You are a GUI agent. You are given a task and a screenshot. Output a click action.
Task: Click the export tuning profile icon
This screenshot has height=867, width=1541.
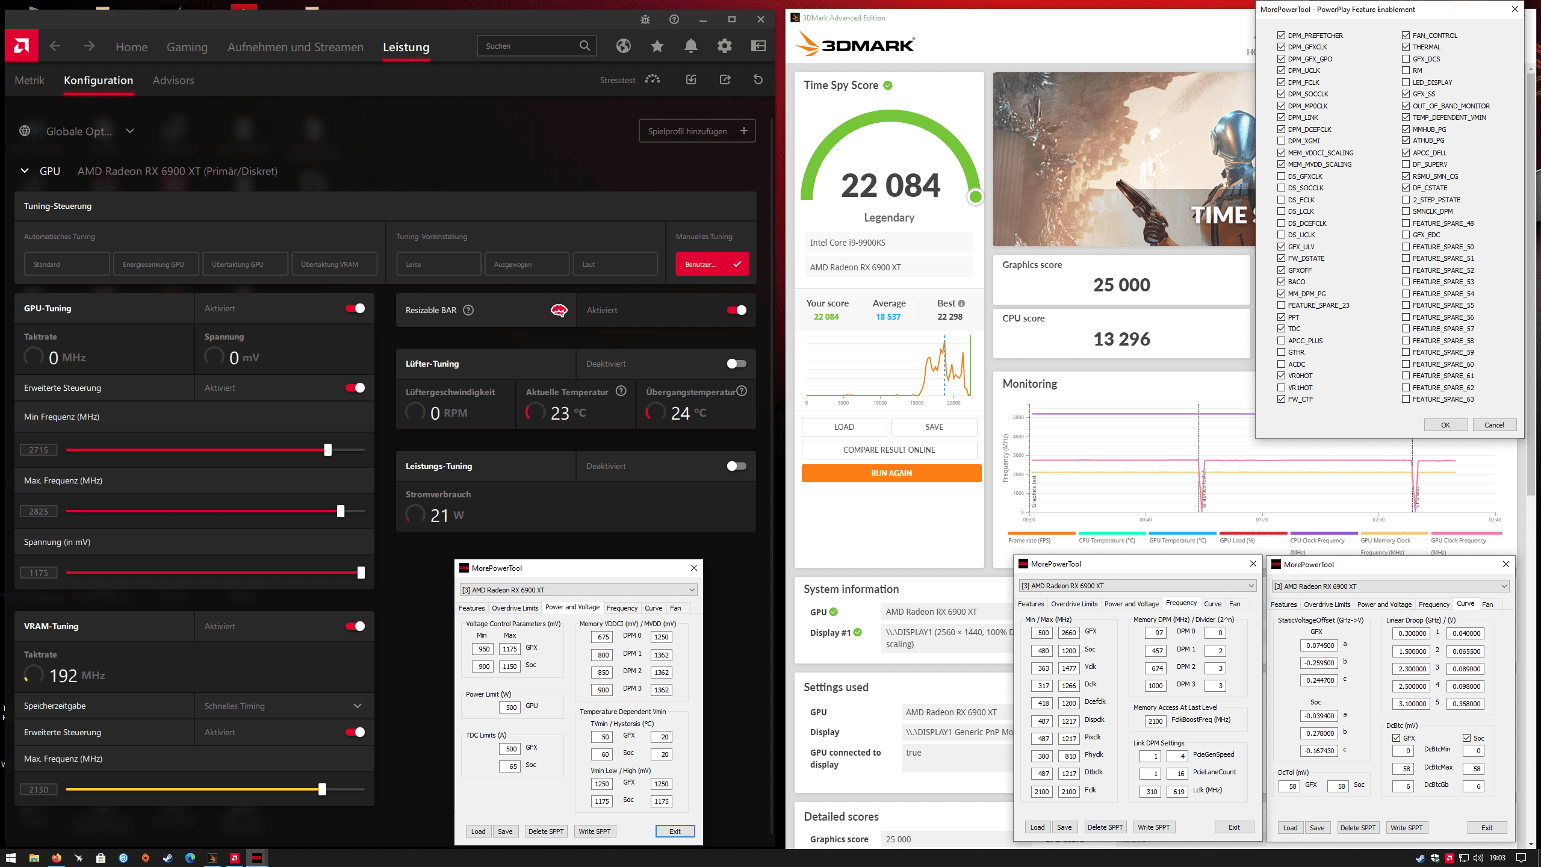725,79
